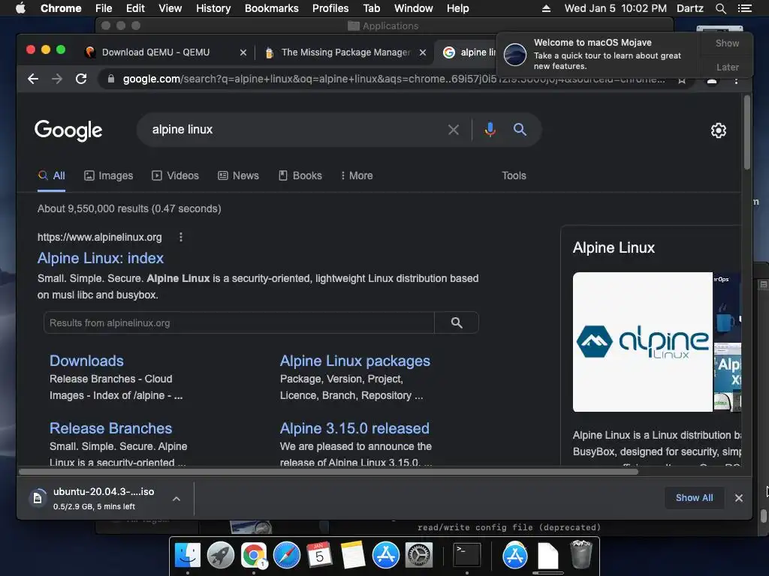The width and height of the screenshot is (769, 576).
Task: Open the three-dot options for alpinelinux.org result
Action: [181, 237]
